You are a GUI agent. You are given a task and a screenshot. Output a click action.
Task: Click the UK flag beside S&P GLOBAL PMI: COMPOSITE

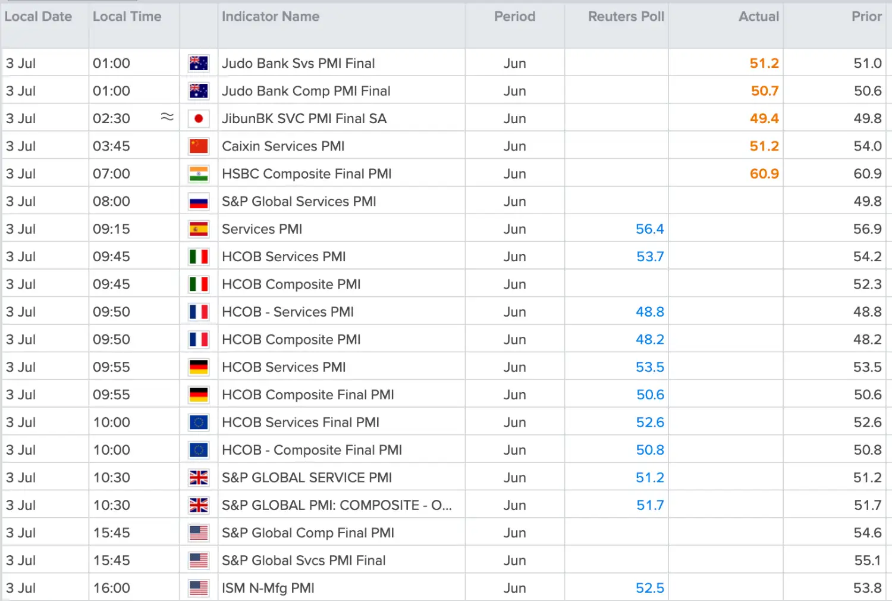coord(199,506)
